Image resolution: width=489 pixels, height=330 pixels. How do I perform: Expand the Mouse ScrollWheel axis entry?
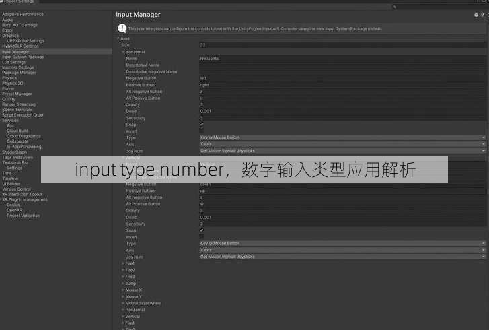coord(123,303)
